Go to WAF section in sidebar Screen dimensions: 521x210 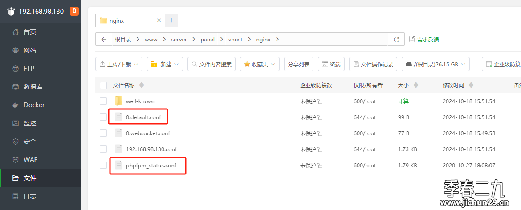tap(30, 160)
